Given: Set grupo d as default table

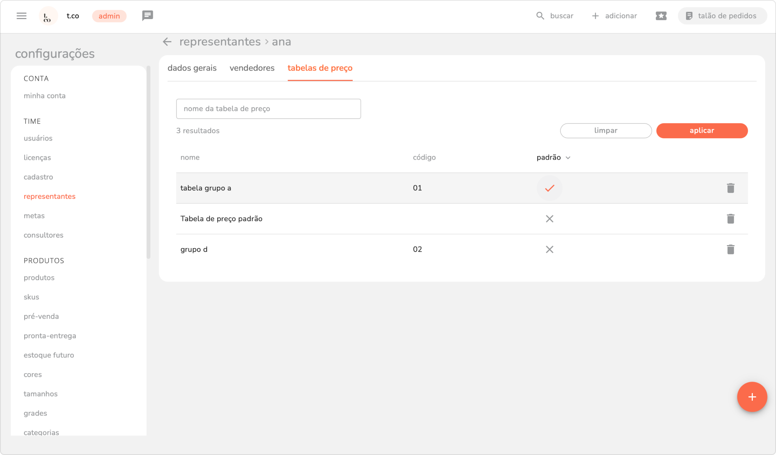Looking at the screenshot, I should point(549,250).
